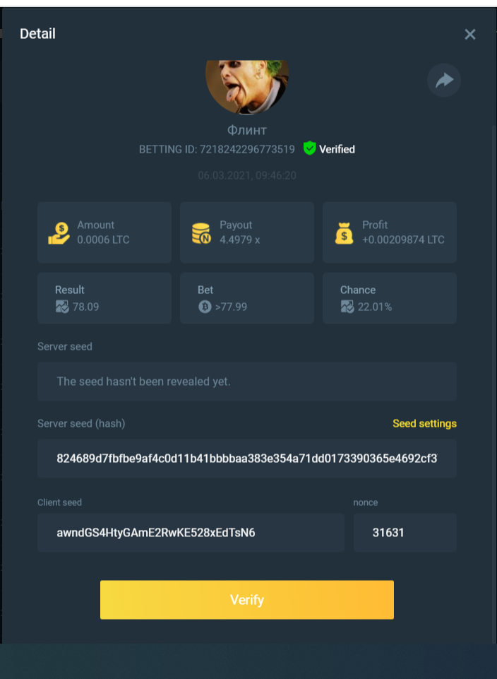Click the Chance chart icon
Image resolution: width=497 pixels, height=679 pixels.
pos(347,307)
